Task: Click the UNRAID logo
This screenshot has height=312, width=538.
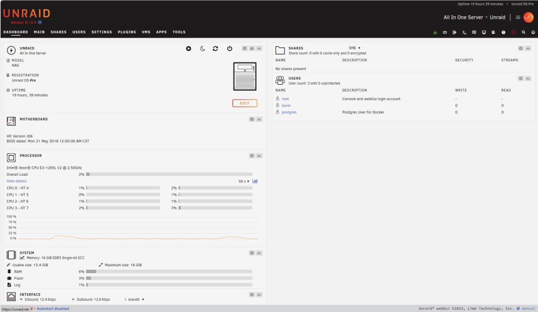Action: point(27,13)
